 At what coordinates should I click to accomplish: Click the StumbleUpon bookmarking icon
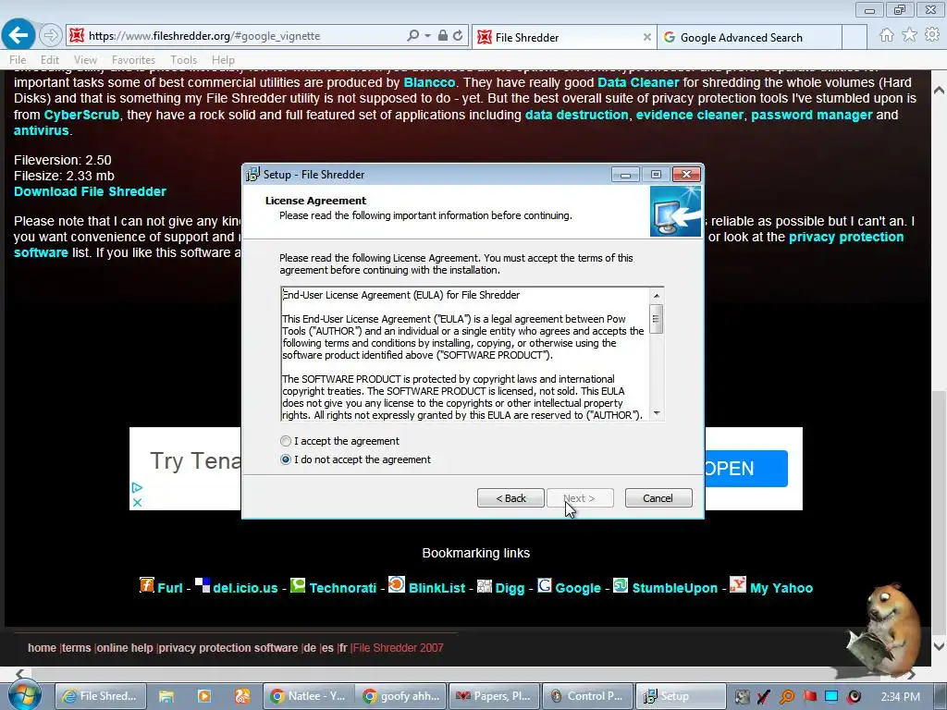click(x=621, y=585)
